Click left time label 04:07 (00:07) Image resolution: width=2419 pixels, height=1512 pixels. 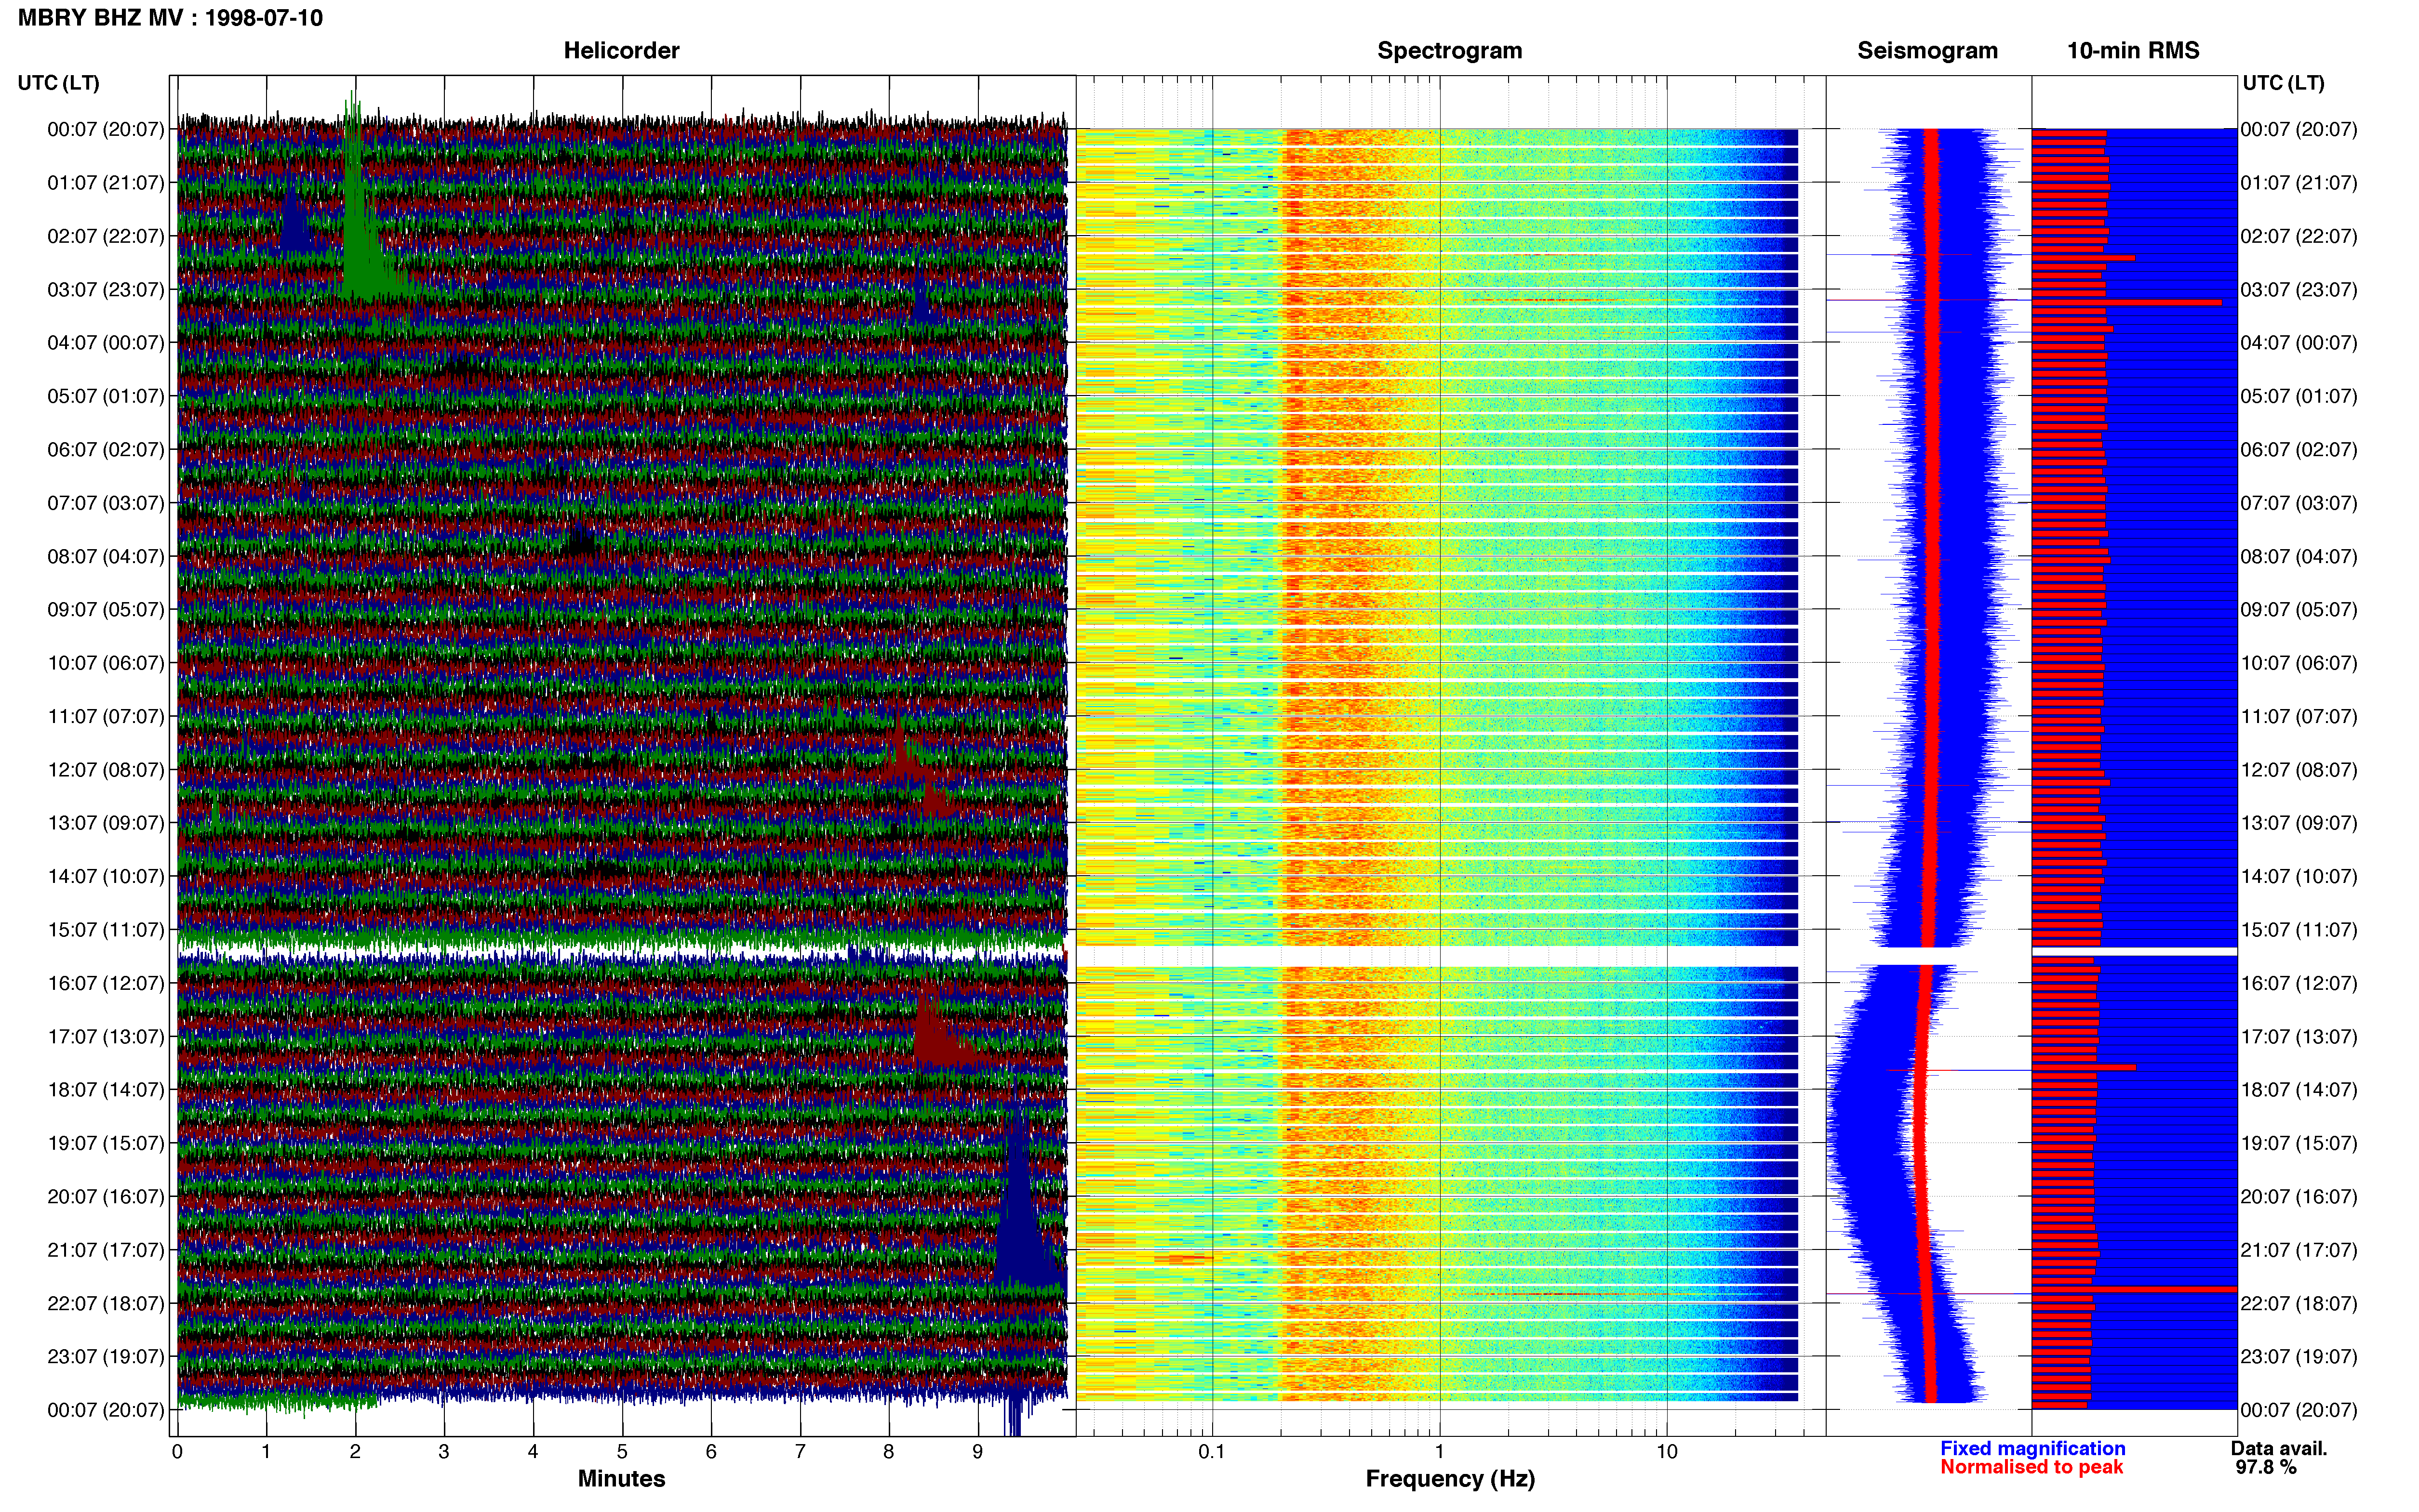click(106, 343)
